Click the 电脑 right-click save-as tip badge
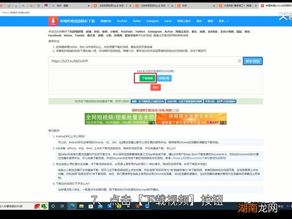This screenshot has height=219, width=292. (x=148, y=101)
